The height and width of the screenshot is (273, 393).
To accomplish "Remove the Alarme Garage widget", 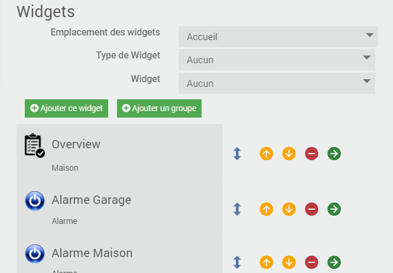I will (311, 209).
